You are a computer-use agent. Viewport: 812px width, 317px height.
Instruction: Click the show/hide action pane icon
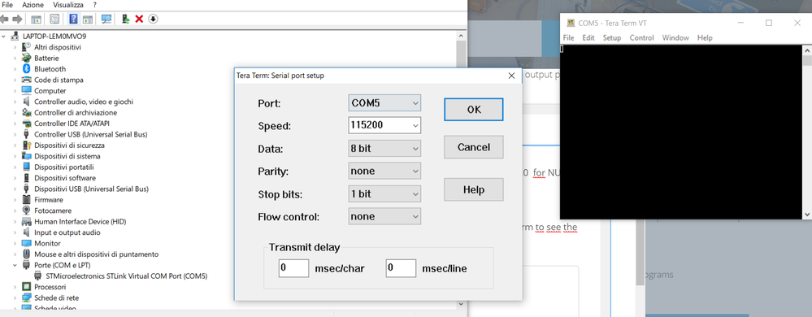(88, 20)
